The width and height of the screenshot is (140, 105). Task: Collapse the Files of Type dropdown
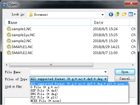pyautogui.click(x=106, y=79)
